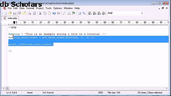
Task: Click the '<?php' opening tag line
Action: 12,27
